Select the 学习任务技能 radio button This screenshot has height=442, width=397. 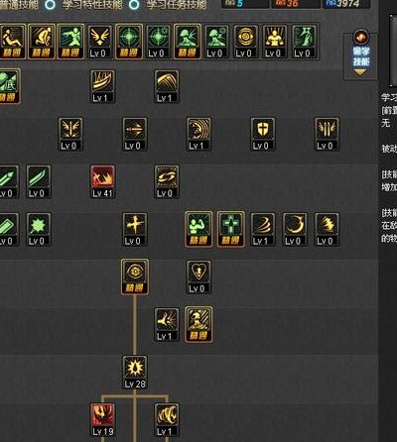[134, 4]
